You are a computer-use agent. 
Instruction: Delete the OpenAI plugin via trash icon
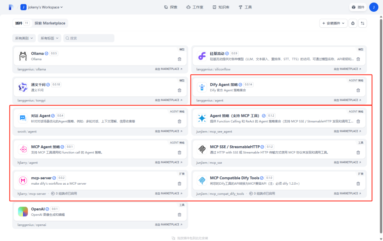coord(179,215)
